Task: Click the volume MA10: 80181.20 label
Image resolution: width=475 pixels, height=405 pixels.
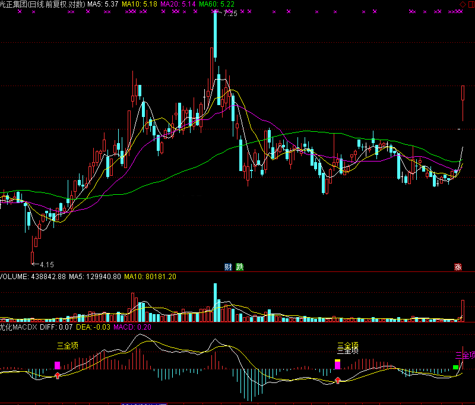Action: (150, 277)
